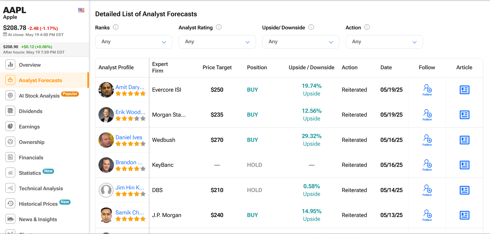Click the $270 Wedbush price target

[x=217, y=140]
